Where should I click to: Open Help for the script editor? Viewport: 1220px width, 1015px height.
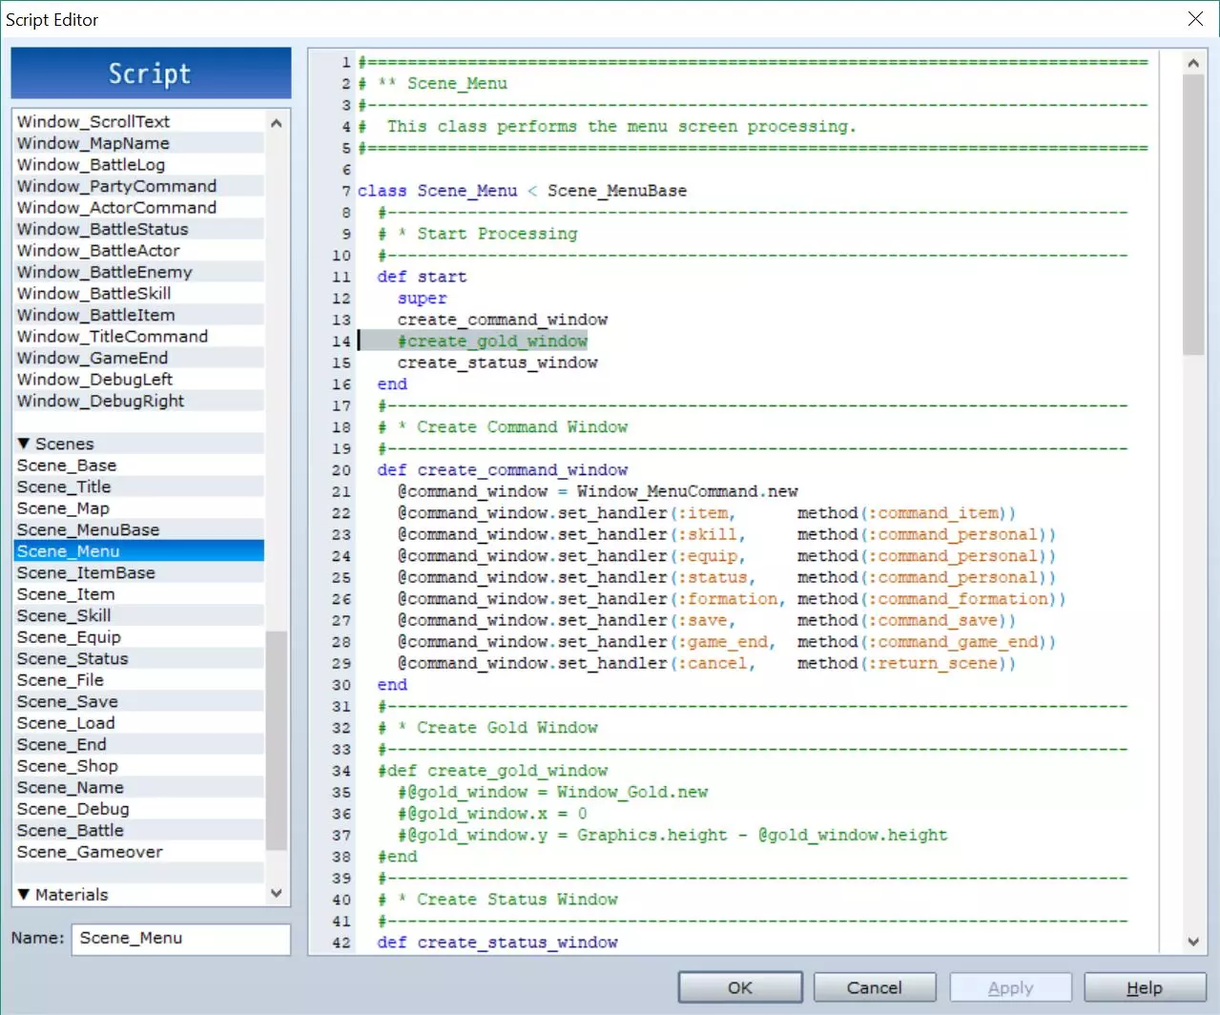point(1144,987)
